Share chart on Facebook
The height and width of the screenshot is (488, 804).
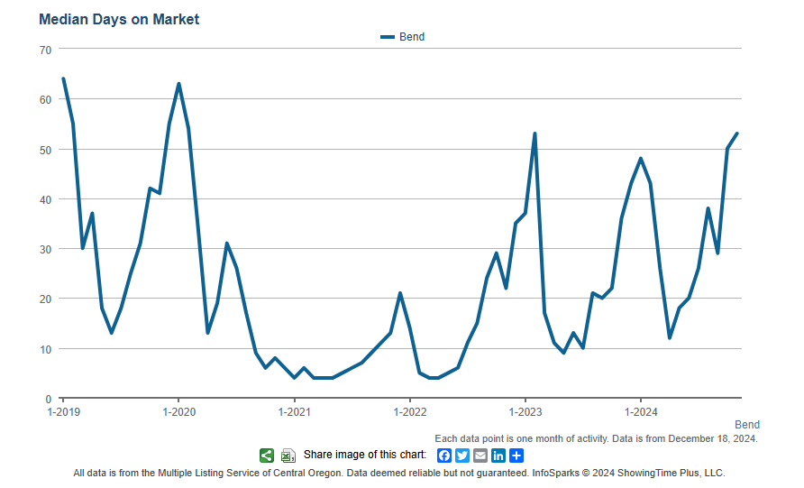pyautogui.click(x=444, y=456)
